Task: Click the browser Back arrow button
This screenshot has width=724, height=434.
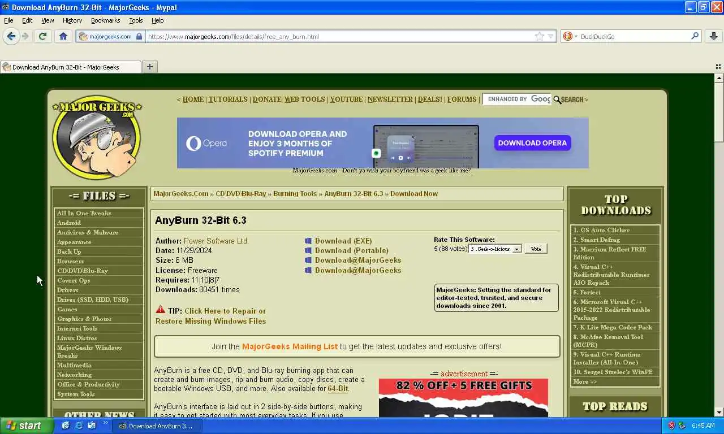Action: tap(11, 36)
